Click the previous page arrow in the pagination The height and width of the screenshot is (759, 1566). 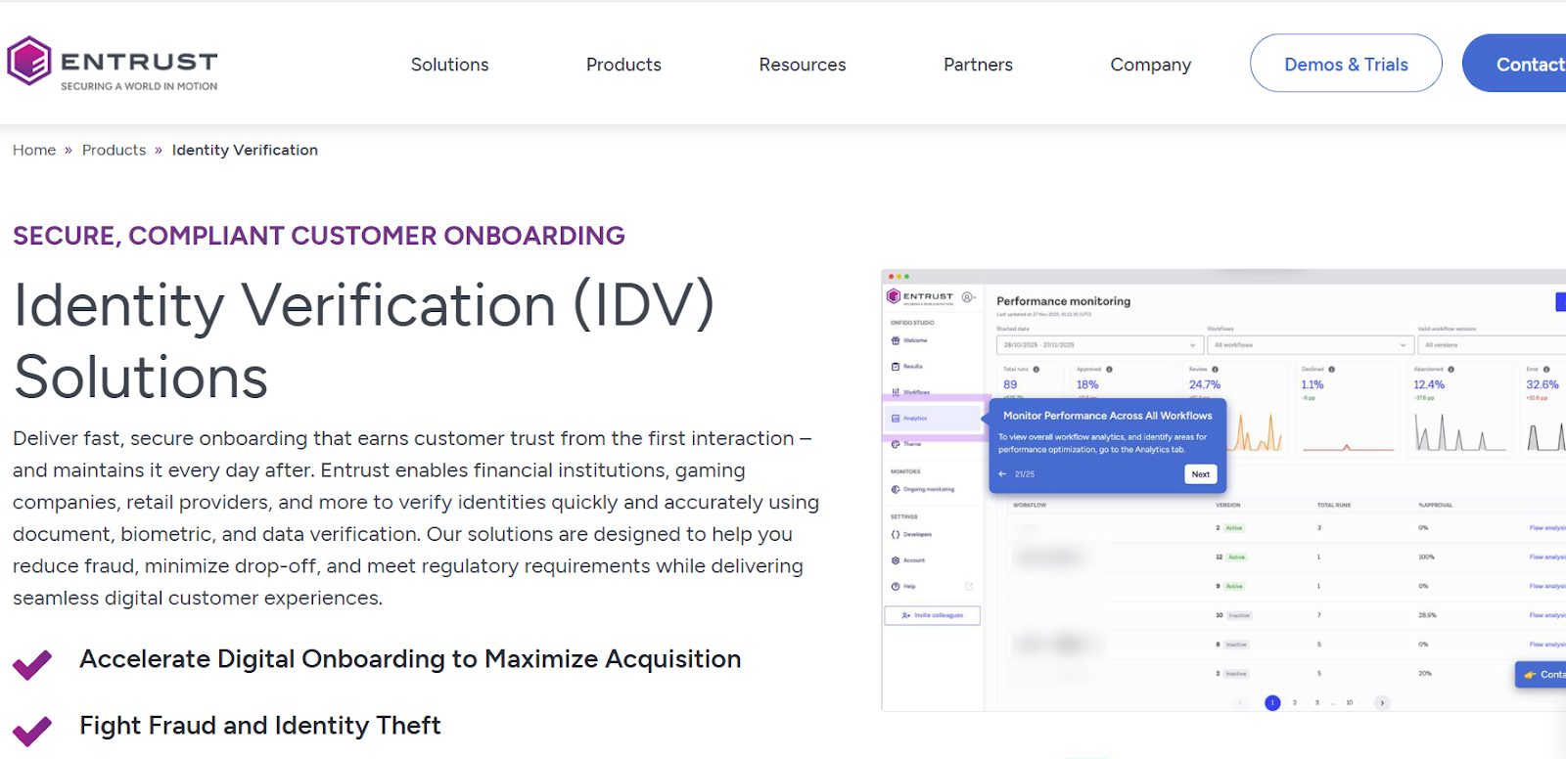click(1241, 702)
